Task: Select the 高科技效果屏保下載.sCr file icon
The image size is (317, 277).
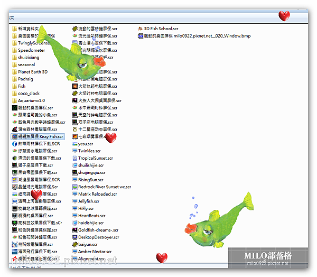Action: (x=15, y=223)
